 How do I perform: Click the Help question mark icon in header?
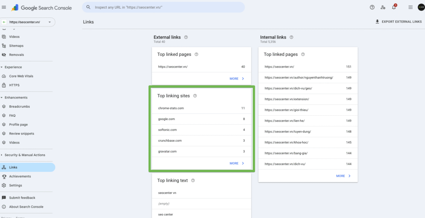pyautogui.click(x=372, y=7)
